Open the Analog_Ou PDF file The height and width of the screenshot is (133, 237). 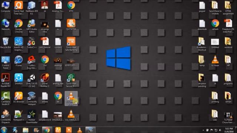[x=58, y=7]
